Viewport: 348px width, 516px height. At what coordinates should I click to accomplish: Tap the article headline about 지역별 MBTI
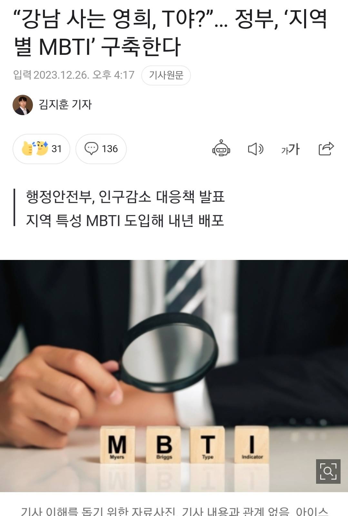pos(171,32)
